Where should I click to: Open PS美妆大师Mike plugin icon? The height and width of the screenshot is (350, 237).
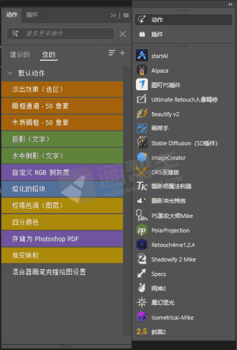(141, 216)
